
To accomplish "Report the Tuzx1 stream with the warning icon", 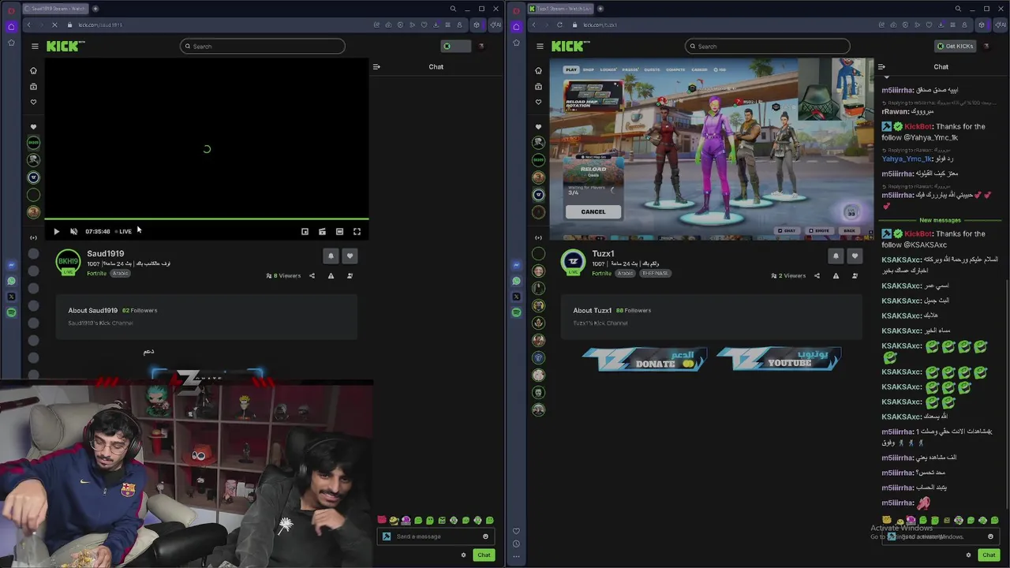I will point(836,275).
